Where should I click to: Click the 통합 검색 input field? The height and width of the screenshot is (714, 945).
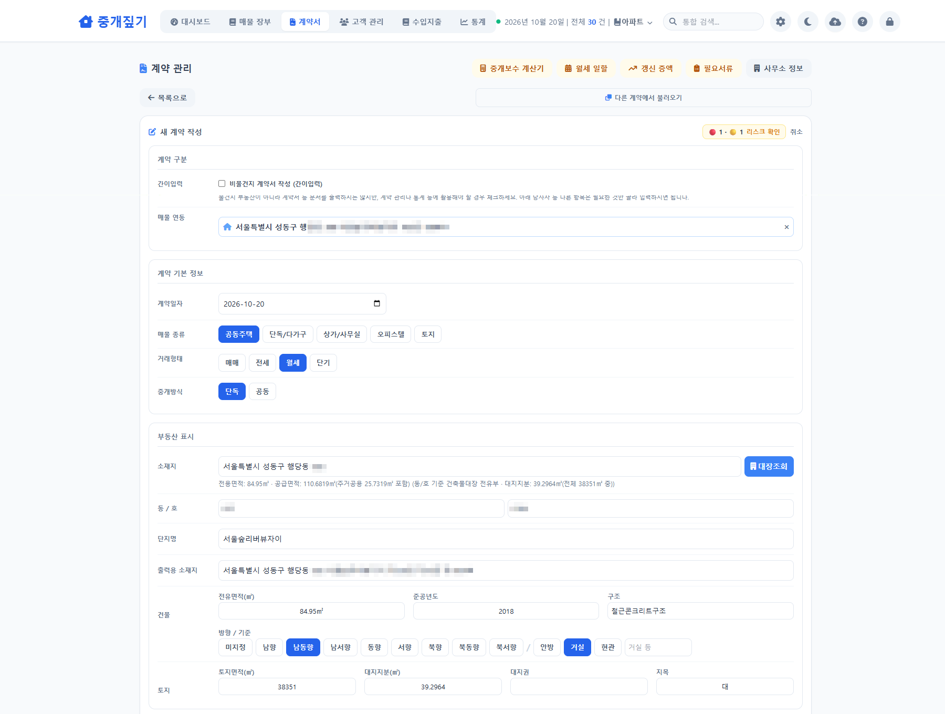[713, 22]
